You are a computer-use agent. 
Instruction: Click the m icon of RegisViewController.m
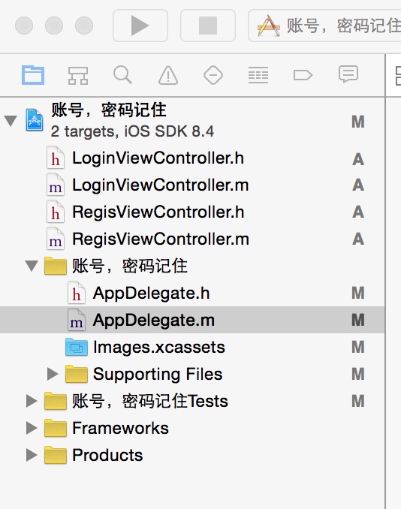pos(56,239)
